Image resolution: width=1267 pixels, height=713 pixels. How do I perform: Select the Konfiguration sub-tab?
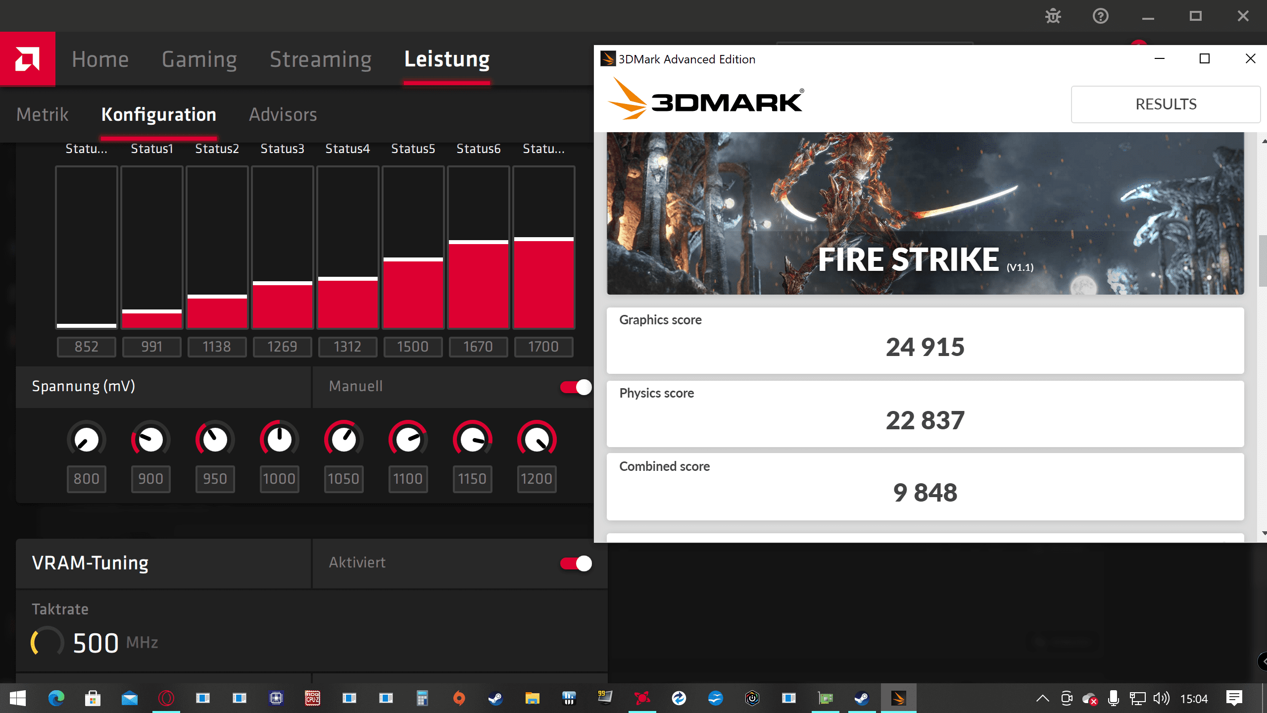158,114
